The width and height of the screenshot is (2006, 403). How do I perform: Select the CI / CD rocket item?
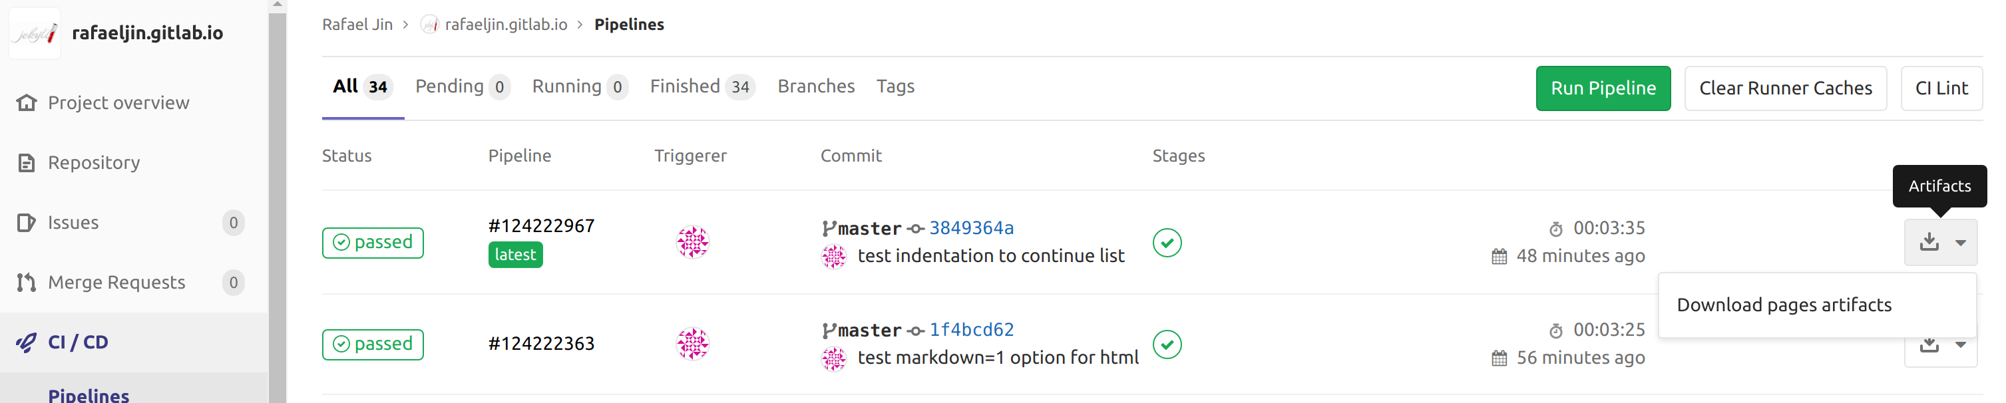(78, 342)
